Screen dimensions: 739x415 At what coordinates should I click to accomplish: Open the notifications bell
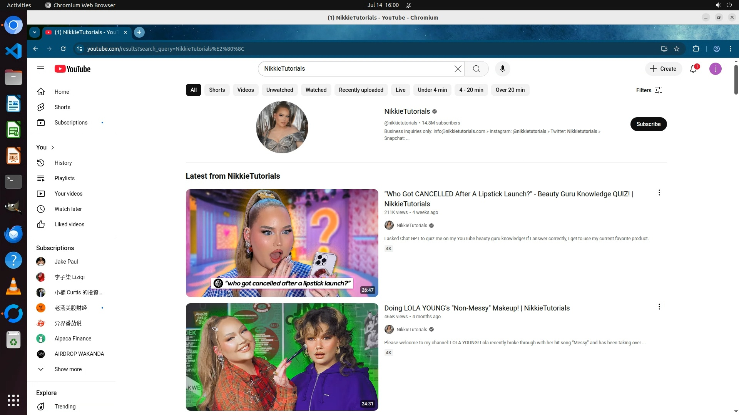point(693,69)
